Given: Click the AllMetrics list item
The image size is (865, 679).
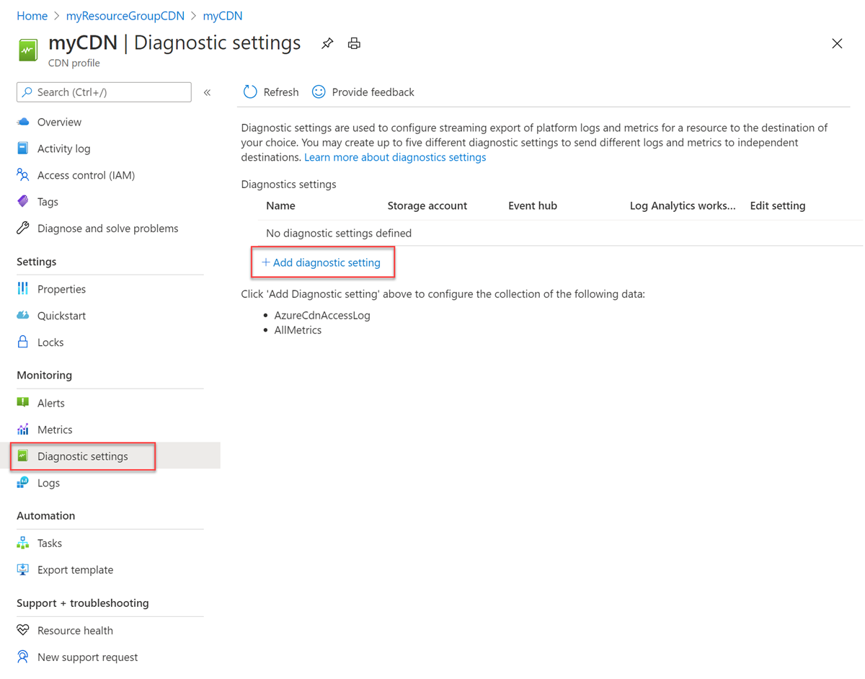Looking at the screenshot, I should [298, 330].
